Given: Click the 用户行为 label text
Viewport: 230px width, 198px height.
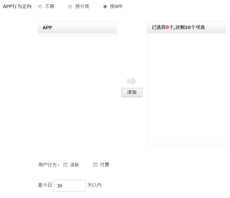Looking at the screenshot, I should [x=49, y=165].
